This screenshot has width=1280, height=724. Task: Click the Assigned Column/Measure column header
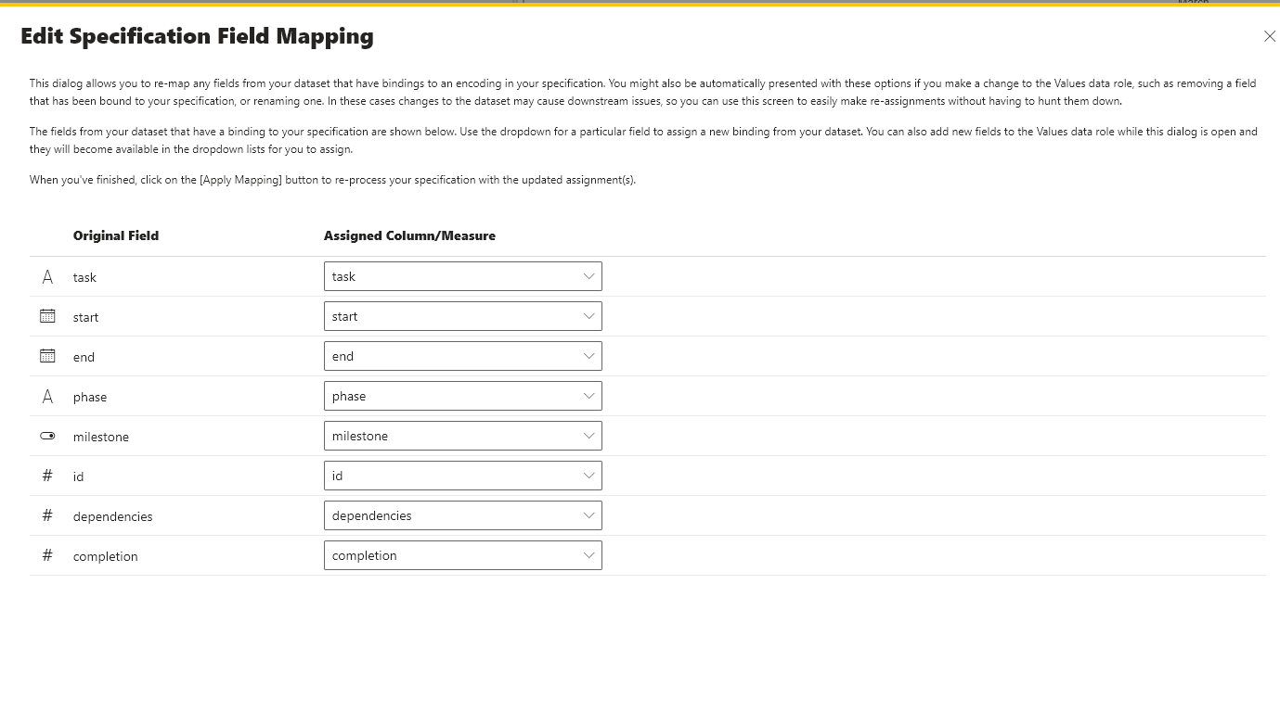coord(410,235)
